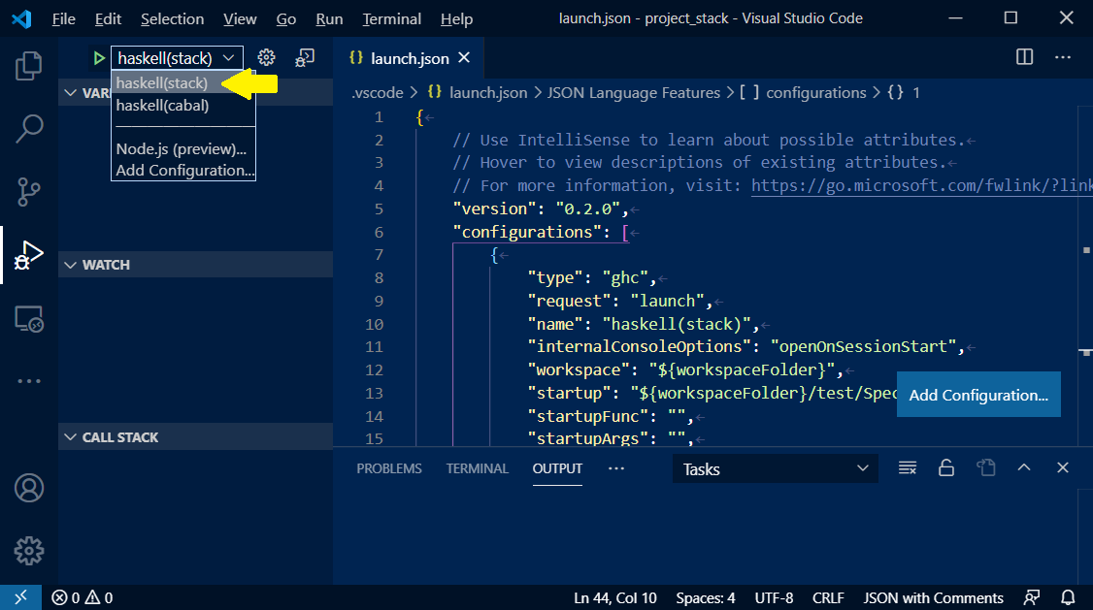This screenshot has width=1093, height=610.
Task: Open the Help menu
Action: coord(456,18)
